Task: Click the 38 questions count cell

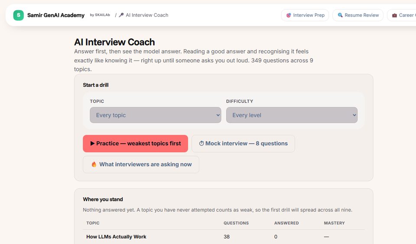Action: [227, 237]
